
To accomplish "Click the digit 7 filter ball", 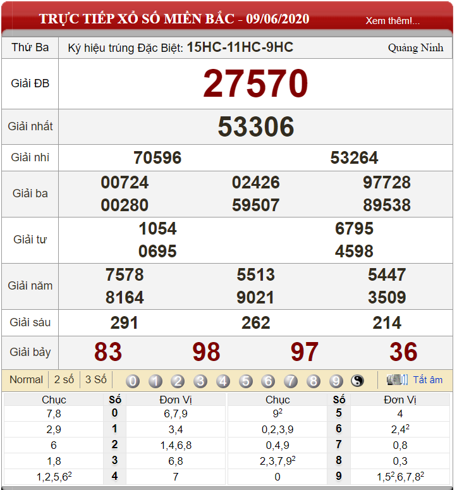I will pyautogui.click(x=291, y=381).
